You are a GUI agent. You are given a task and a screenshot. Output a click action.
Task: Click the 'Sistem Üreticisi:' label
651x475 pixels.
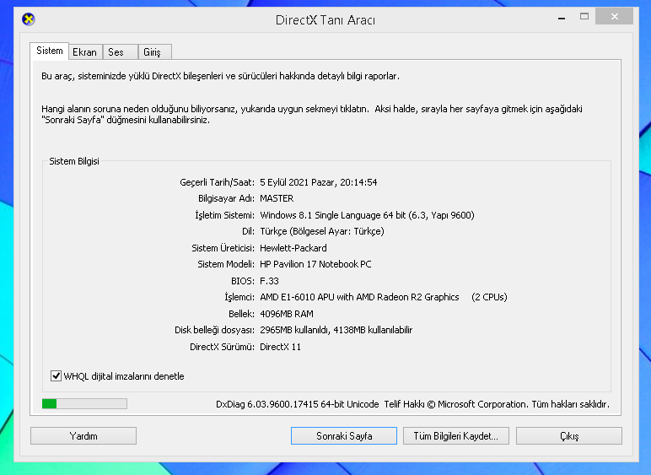(223, 248)
